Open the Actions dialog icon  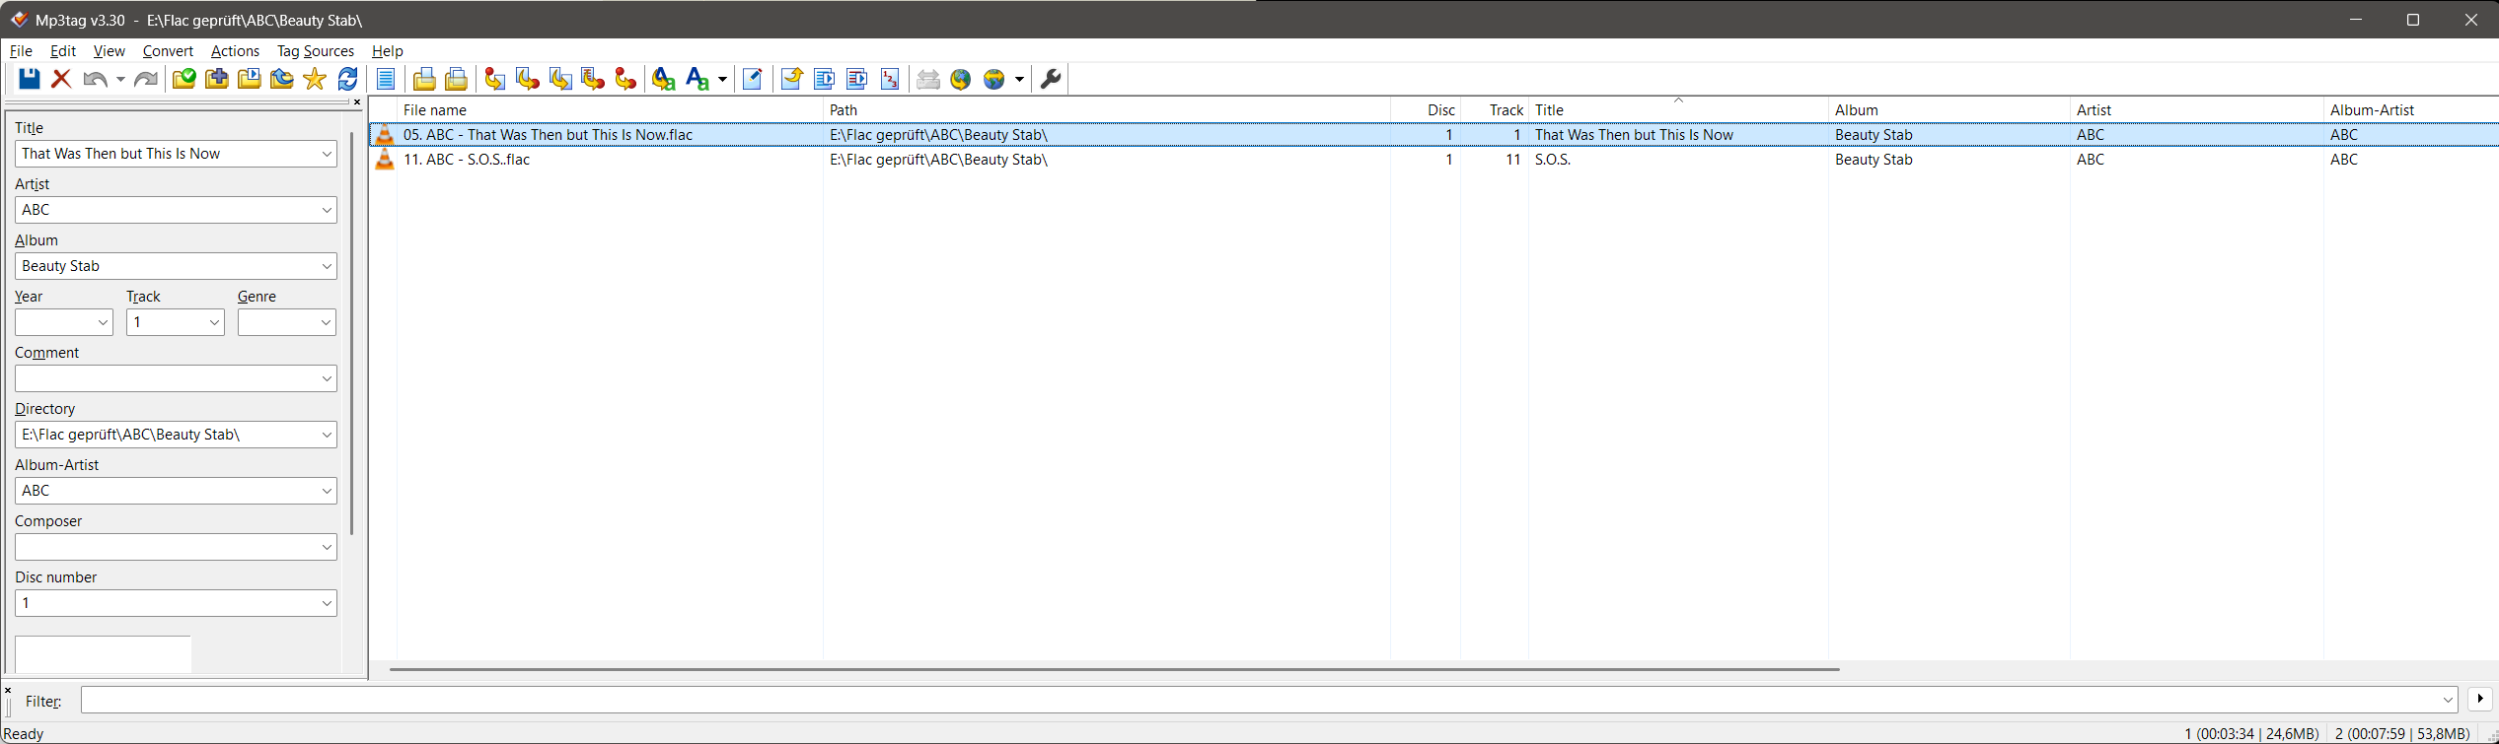tap(664, 79)
